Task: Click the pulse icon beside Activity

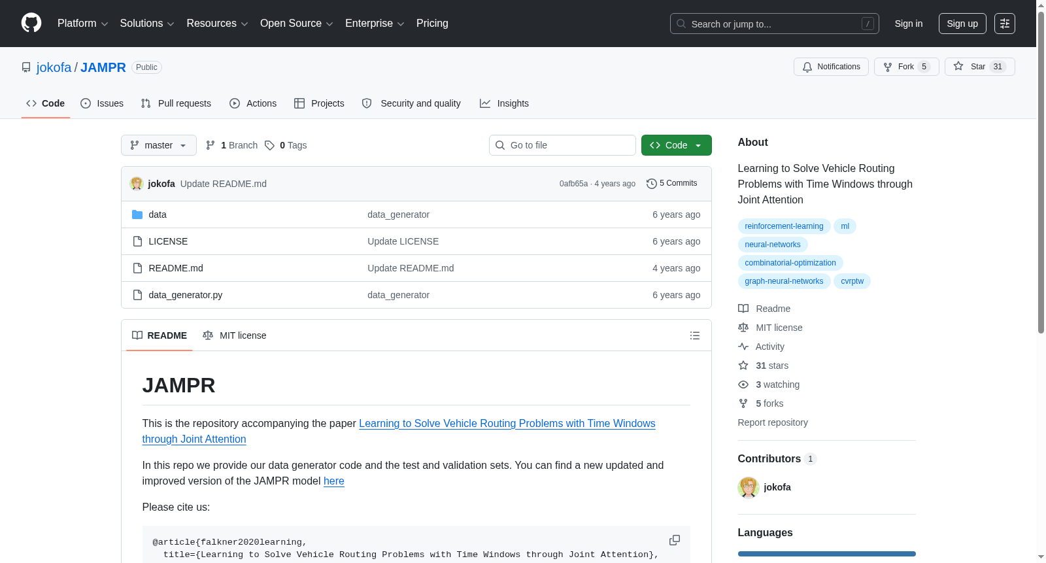Action: (x=743, y=347)
